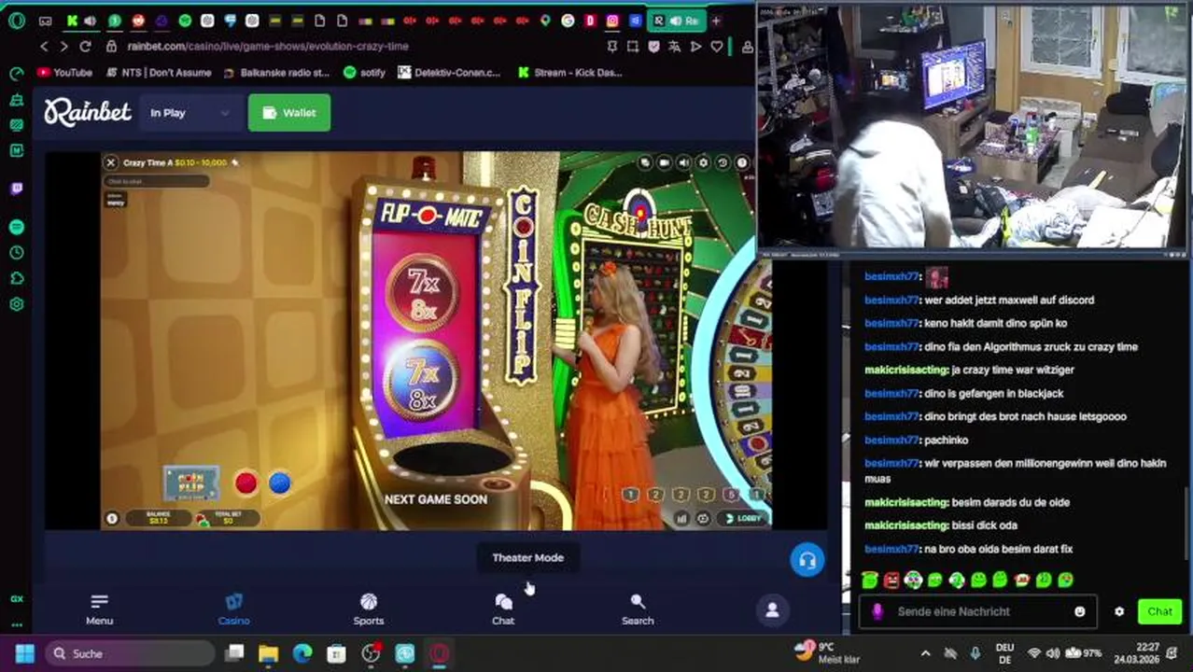Go back in browser history
Image resolution: width=1193 pixels, height=672 pixels.
point(44,46)
